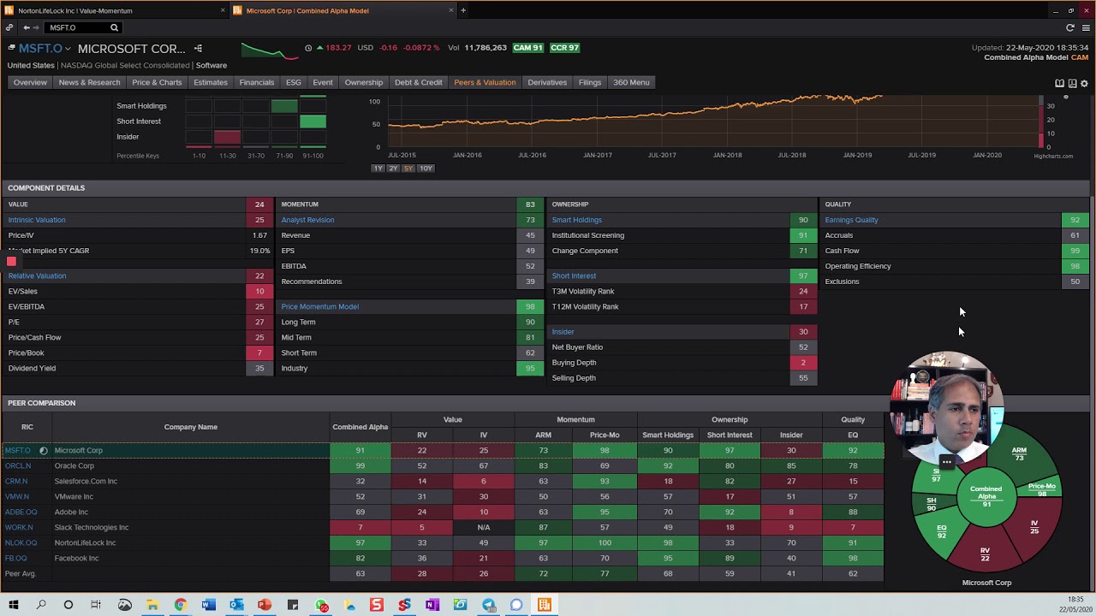
Task: Set chart range to 1Y
Action: point(378,169)
